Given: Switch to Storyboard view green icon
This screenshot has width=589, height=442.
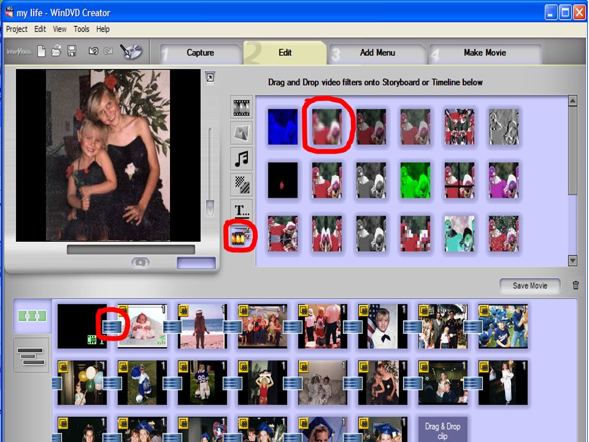Looking at the screenshot, I should pos(33,316).
